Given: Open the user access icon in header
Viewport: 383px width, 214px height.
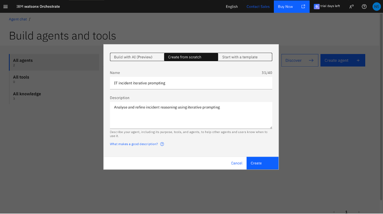Looking at the screenshot, I should [x=351, y=7].
